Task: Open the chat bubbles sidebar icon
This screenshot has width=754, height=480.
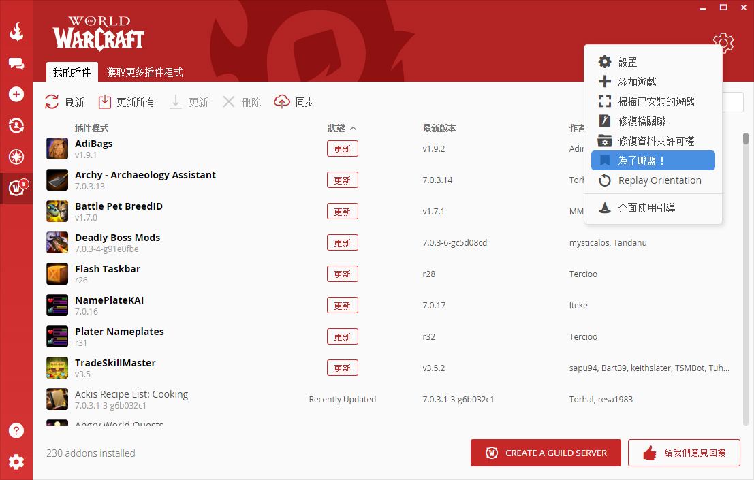Action: point(16,63)
